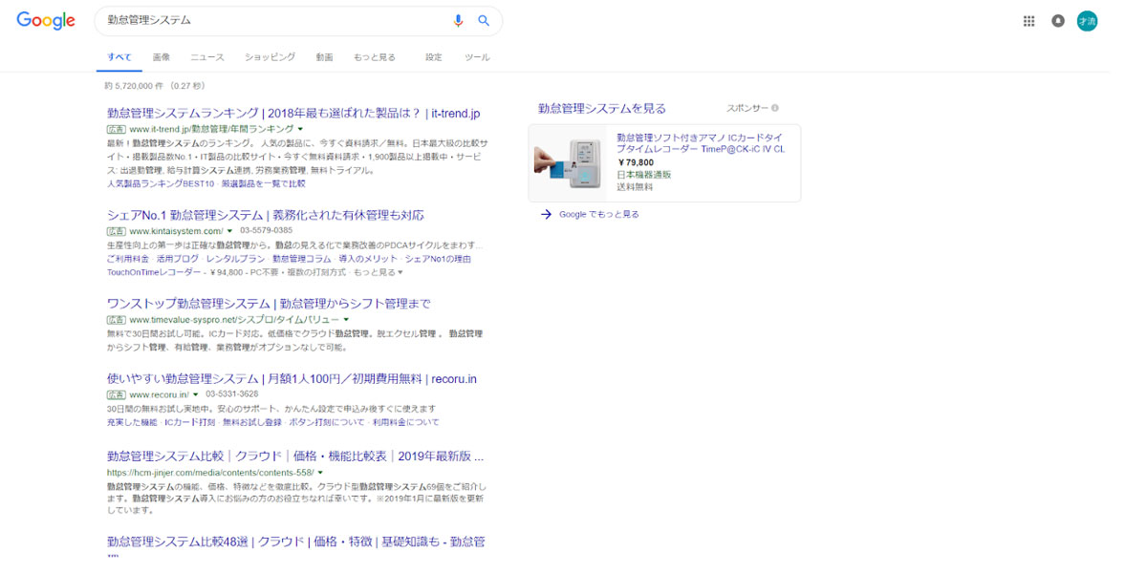
Task: Click the Google logo
Action: click(x=46, y=21)
